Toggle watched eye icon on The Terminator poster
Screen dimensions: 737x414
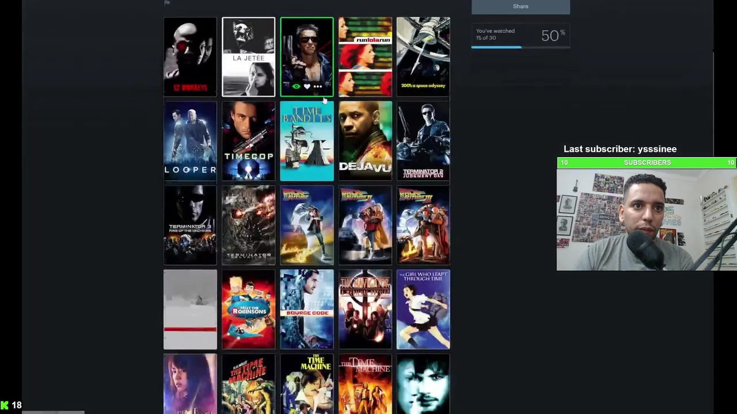(x=296, y=86)
